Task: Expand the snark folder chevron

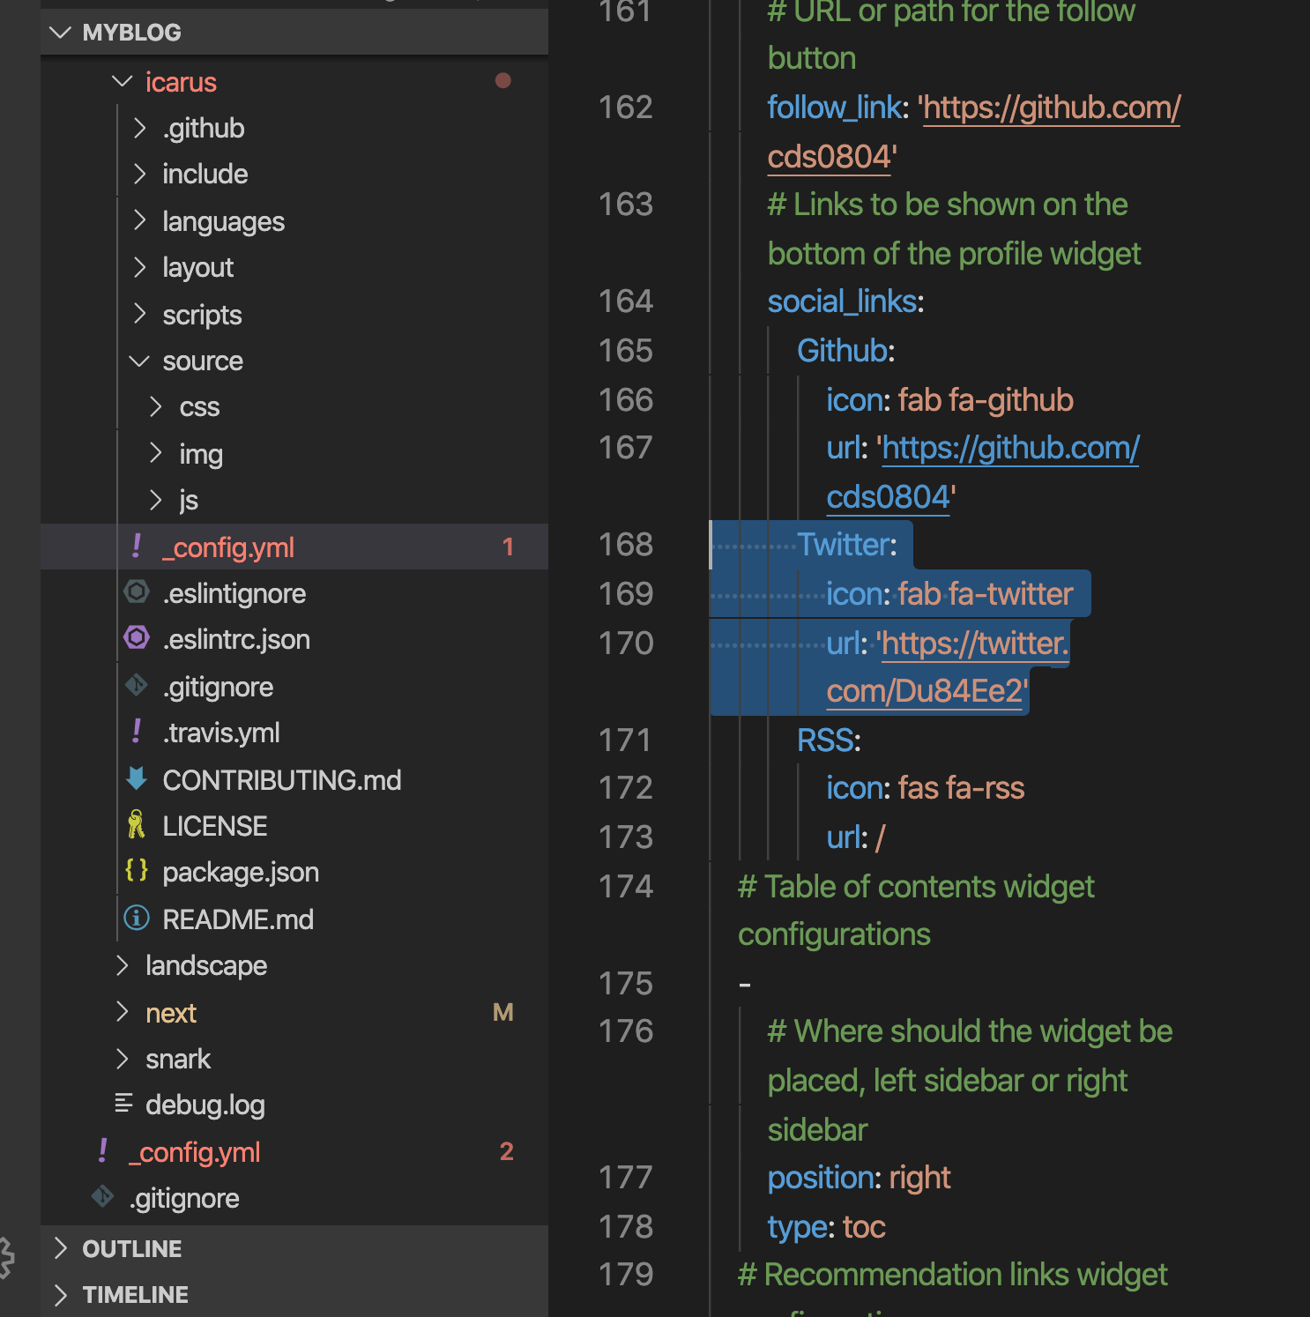Action: coord(123,1059)
